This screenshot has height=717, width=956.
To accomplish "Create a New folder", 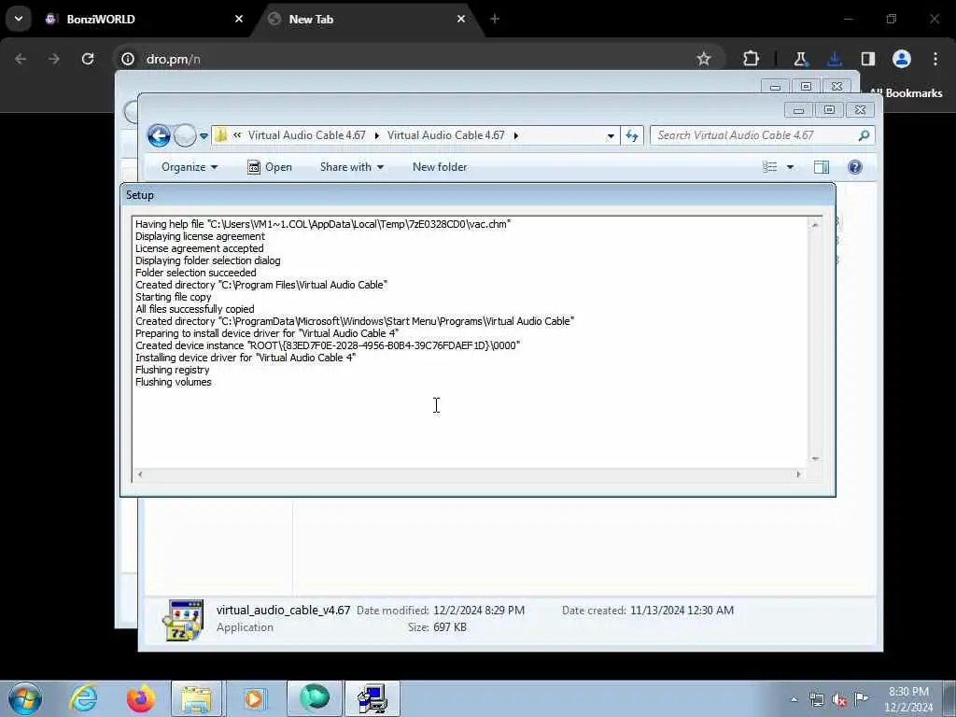I will point(440,167).
